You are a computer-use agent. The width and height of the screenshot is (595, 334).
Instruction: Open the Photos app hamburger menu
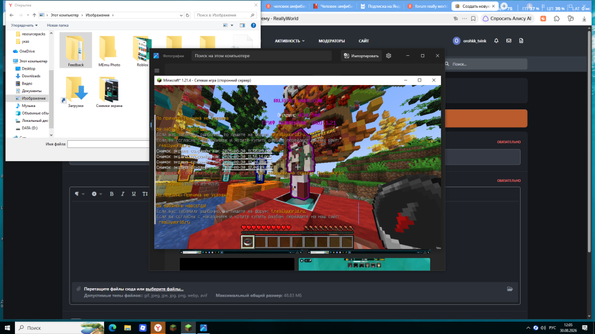pos(156,71)
